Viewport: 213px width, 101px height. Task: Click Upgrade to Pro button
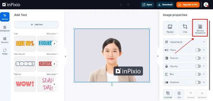point(188,5)
